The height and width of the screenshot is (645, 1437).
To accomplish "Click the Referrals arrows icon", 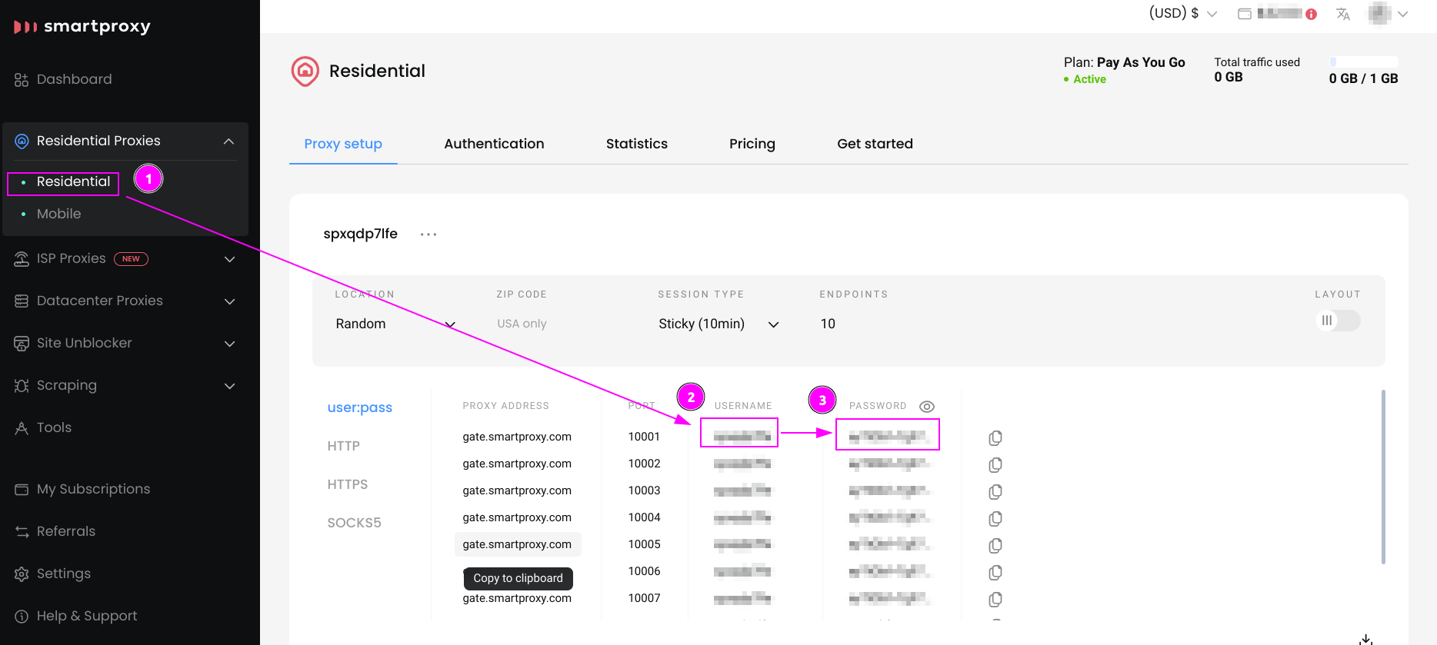I will click(x=22, y=532).
